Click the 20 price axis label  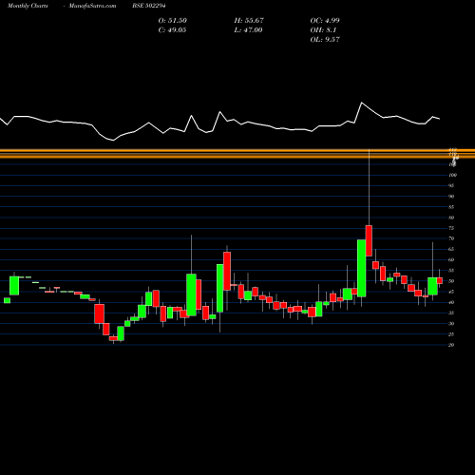tap(451, 345)
